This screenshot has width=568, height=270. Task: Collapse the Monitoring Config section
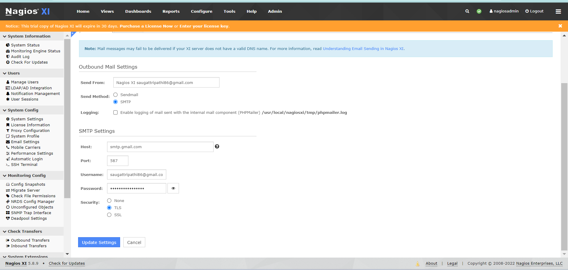pyautogui.click(x=32, y=175)
